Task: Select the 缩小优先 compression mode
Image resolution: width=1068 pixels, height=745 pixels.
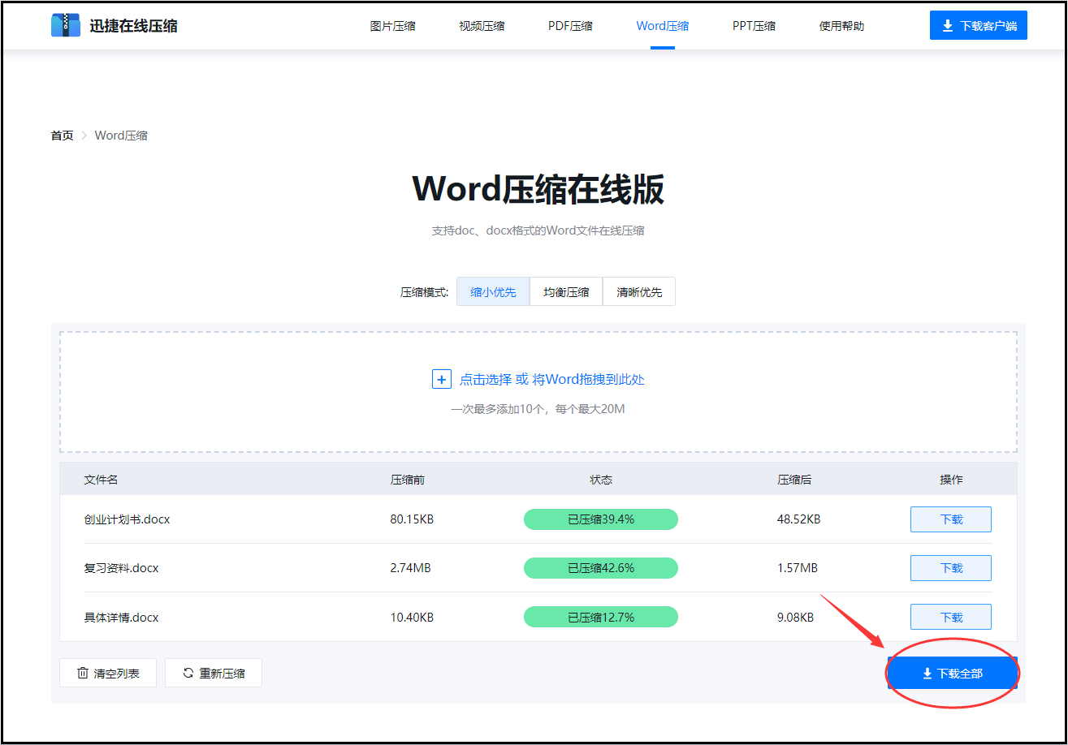Action: click(492, 291)
